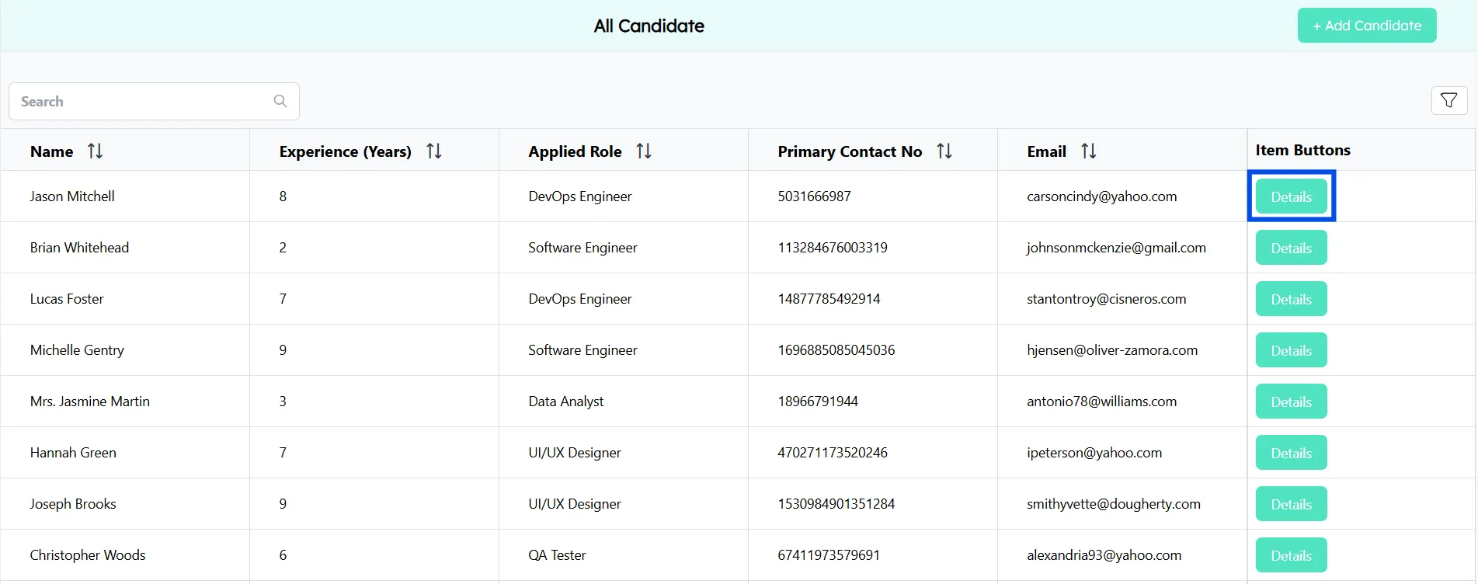Sort by Applied Role arrows
Image resolution: width=1478 pixels, height=584 pixels.
643,151
